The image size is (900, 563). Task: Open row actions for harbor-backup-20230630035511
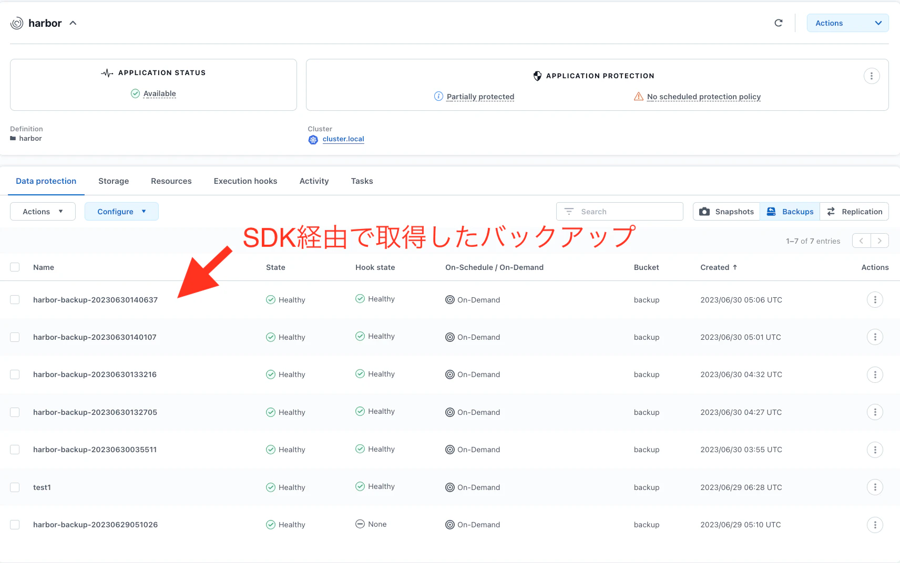pyautogui.click(x=875, y=450)
